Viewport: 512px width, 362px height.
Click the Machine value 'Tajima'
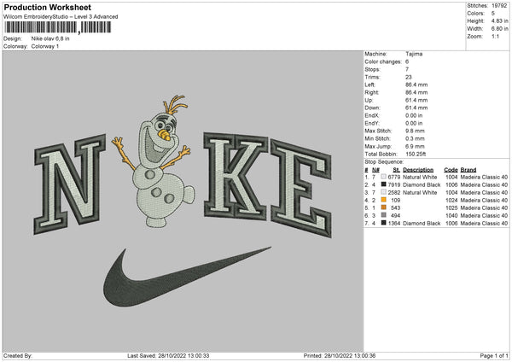414,54
